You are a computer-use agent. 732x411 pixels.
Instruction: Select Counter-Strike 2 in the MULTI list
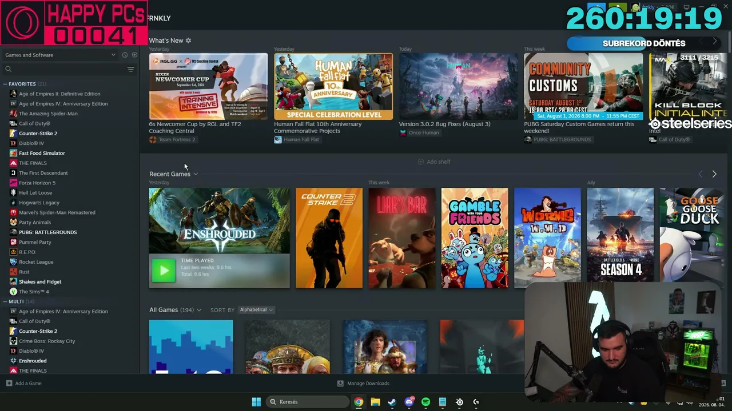(x=38, y=331)
